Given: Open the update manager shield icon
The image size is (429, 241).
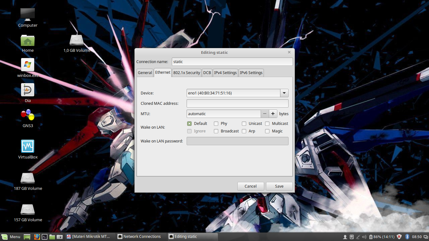Looking at the screenshot, I should pyautogui.click(x=399, y=237).
